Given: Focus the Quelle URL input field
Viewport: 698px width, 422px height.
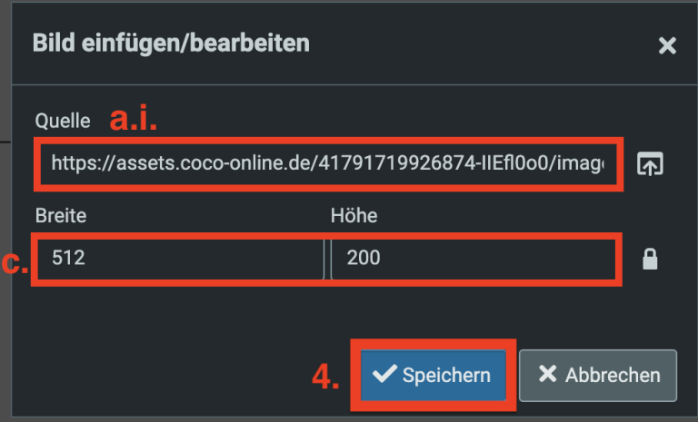Looking at the screenshot, I should click(327, 164).
